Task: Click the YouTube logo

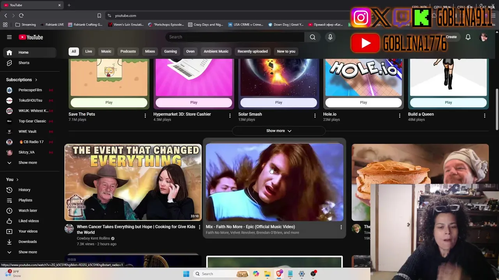Action: (31, 37)
